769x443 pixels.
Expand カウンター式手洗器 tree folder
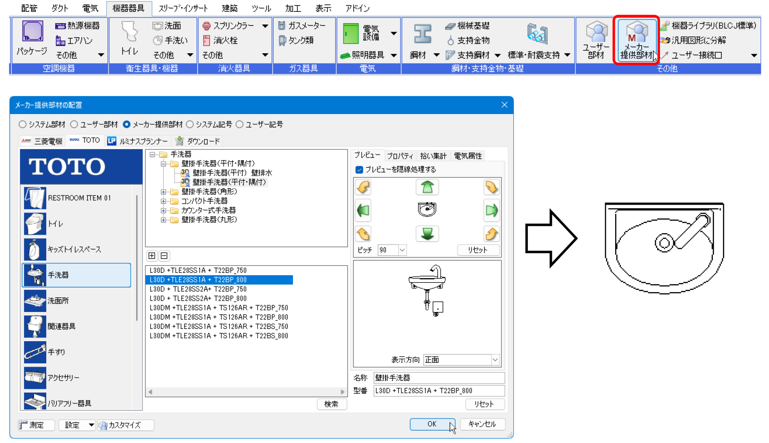point(163,211)
